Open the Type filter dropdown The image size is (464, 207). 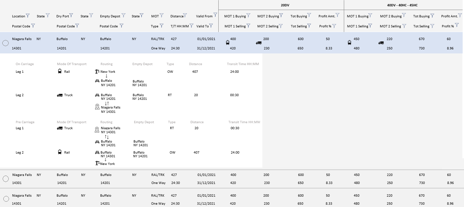(x=162, y=26)
